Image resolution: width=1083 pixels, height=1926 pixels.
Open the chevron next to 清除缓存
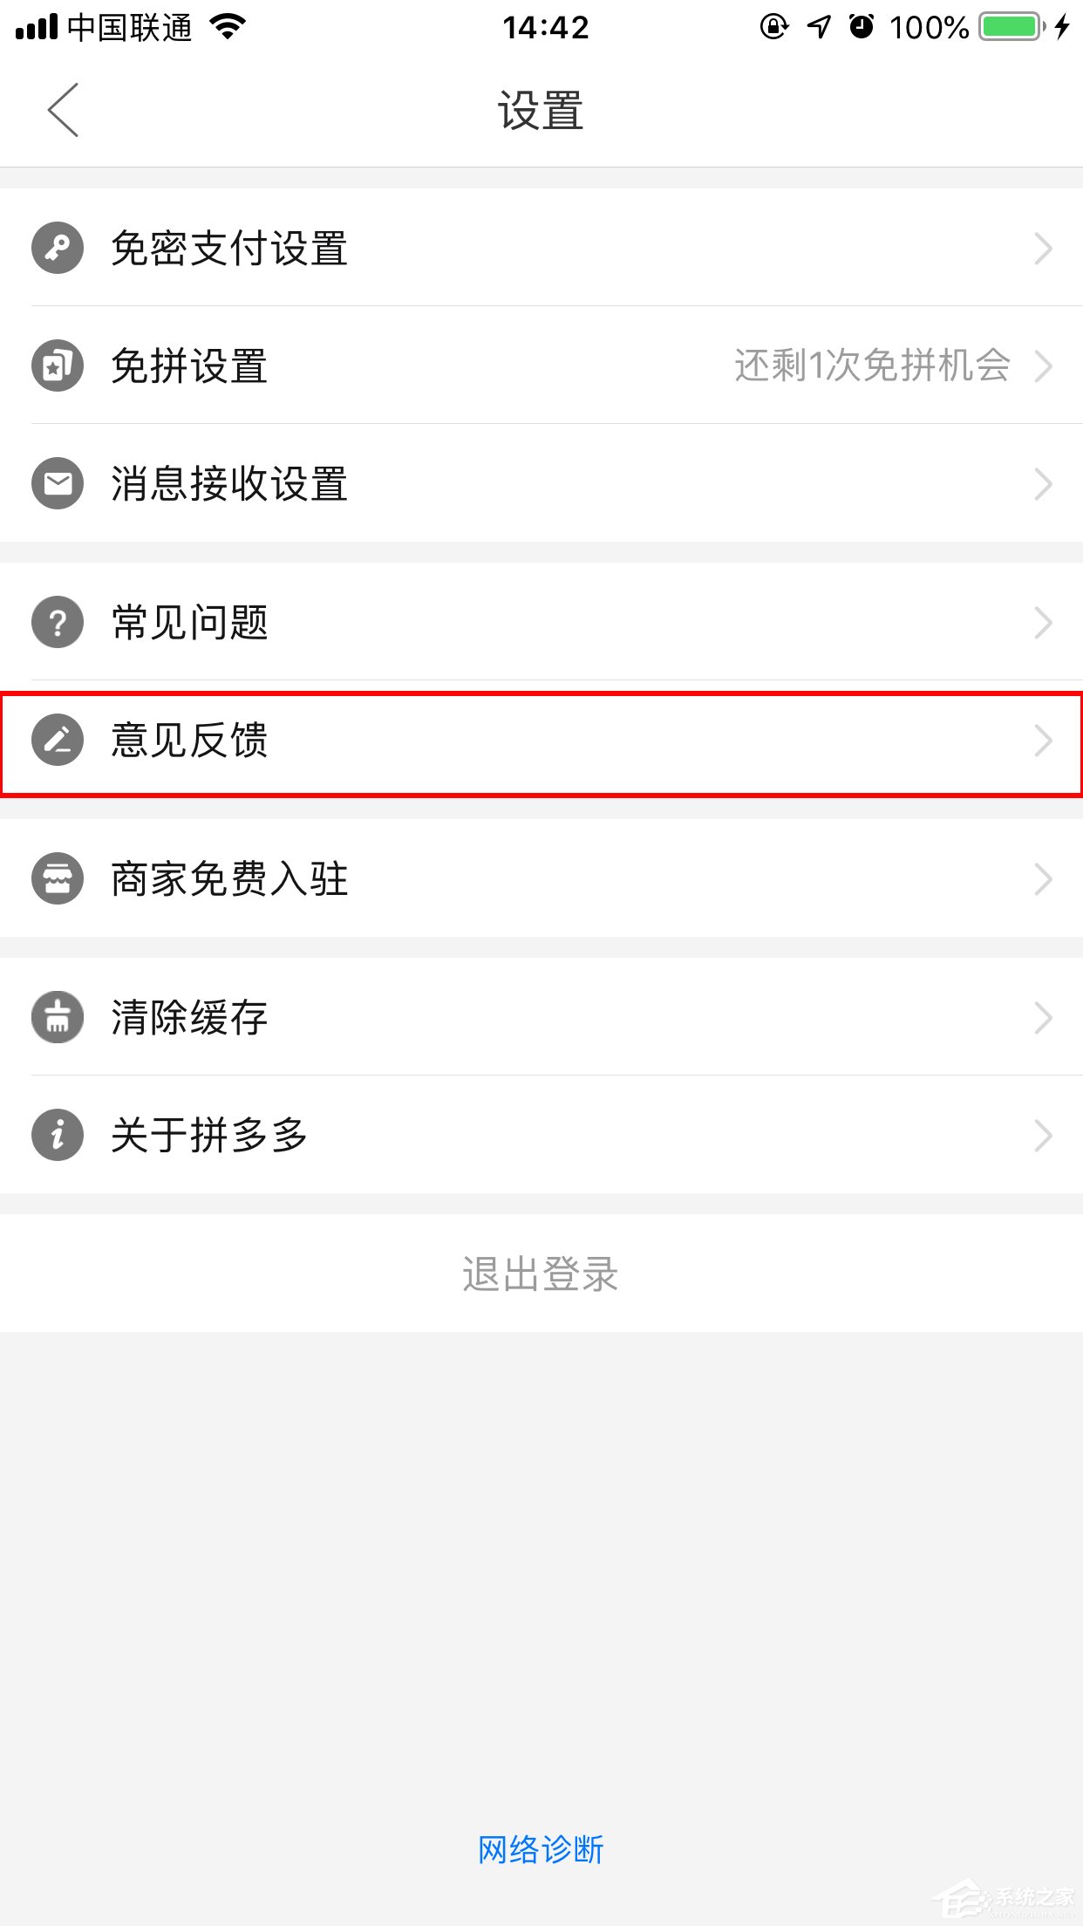(1045, 1016)
